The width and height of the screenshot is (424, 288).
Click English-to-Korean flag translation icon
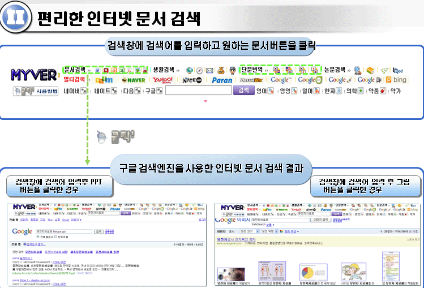(289, 70)
